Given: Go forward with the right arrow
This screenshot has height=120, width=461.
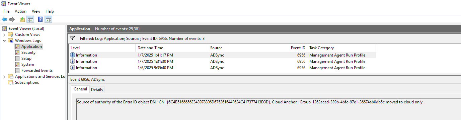Looking at the screenshot, I should (12, 19).
